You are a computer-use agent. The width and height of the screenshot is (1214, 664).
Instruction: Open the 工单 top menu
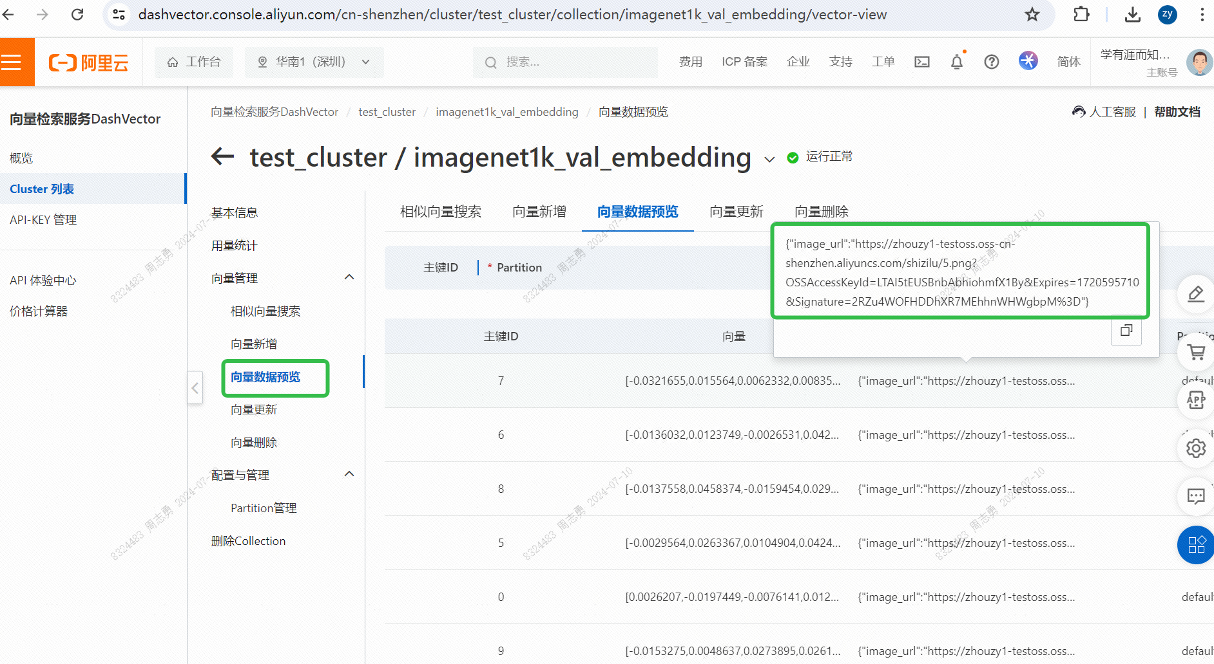tap(883, 62)
